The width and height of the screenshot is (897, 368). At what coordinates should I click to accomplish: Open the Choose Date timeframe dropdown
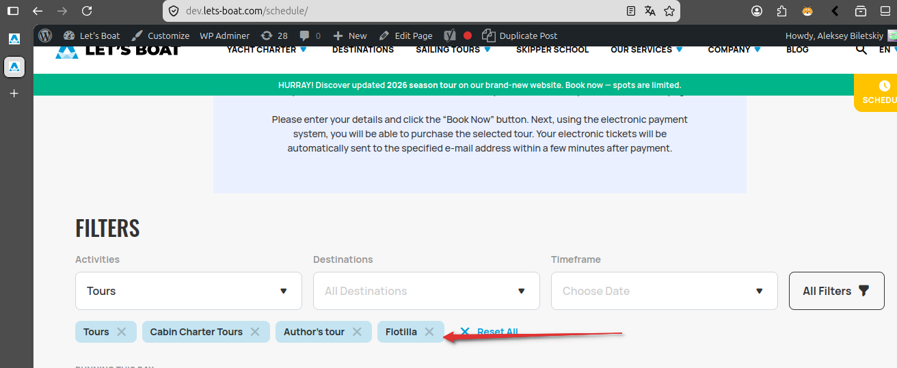tap(665, 291)
